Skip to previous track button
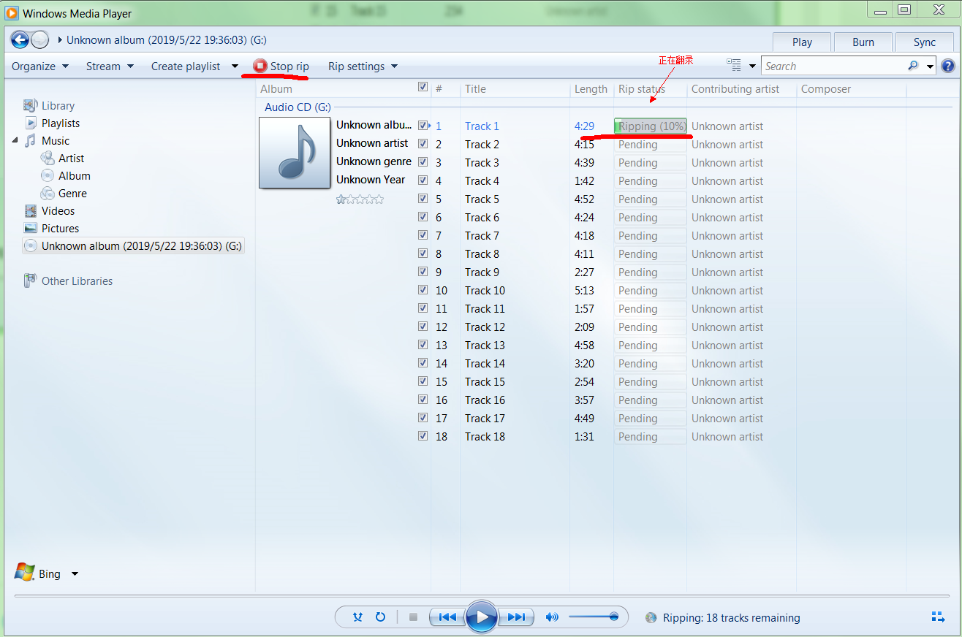 447,617
